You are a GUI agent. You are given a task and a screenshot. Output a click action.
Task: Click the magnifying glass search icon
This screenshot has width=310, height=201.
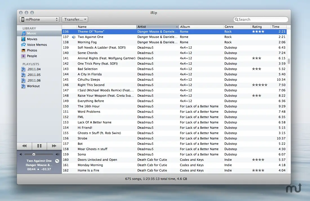click(236, 19)
